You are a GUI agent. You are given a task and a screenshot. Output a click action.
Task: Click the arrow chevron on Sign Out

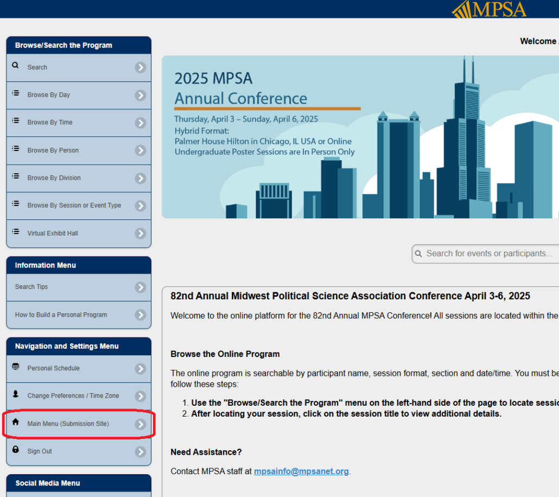pos(141,452)
